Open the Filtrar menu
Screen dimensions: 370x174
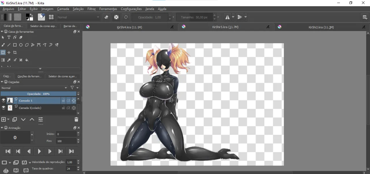[x=92, y=9]
